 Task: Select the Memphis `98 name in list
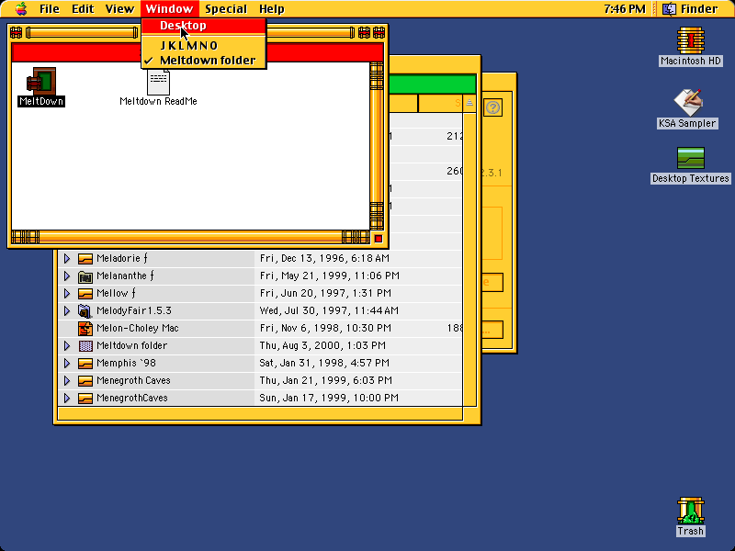[126, 363]
